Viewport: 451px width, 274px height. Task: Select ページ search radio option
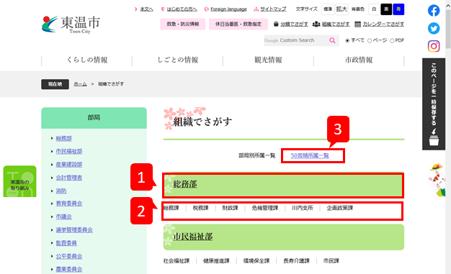coord(370,40)
